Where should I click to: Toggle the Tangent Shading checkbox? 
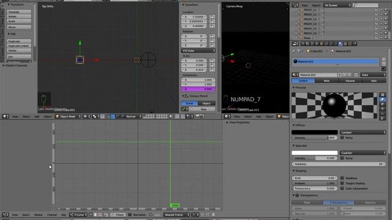tap(342, 183)
